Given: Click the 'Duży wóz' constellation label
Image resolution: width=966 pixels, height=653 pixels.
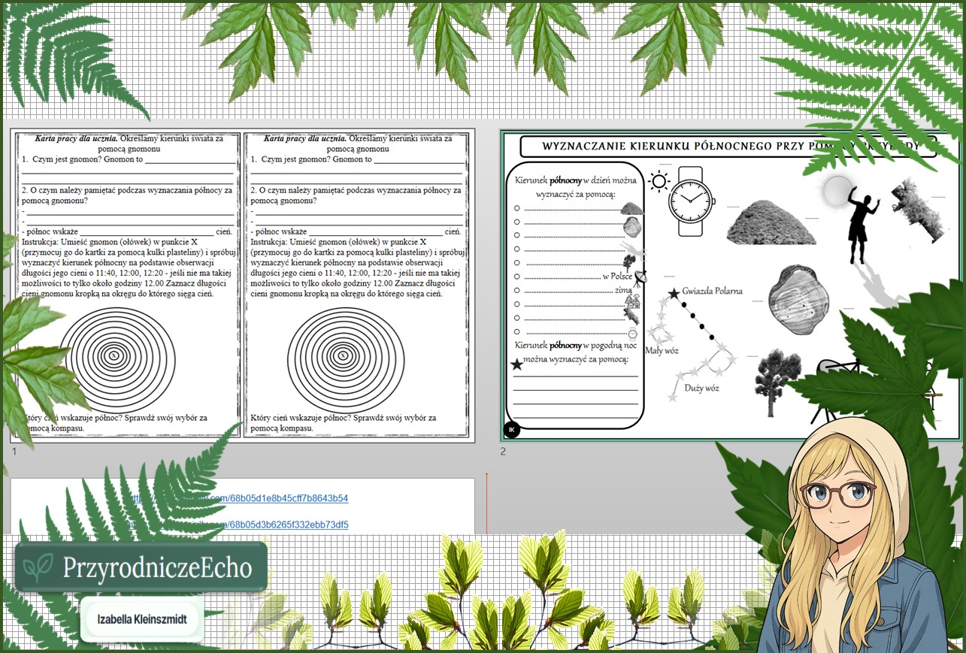Looking at the screenshot, I should [701, 388].
